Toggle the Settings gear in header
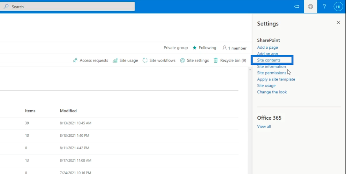 click(310, 7)
